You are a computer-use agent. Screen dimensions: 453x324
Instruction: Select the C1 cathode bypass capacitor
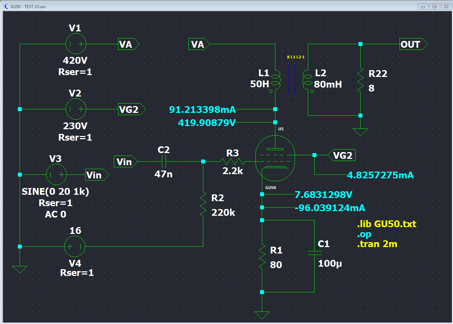(x=315, y=253)
